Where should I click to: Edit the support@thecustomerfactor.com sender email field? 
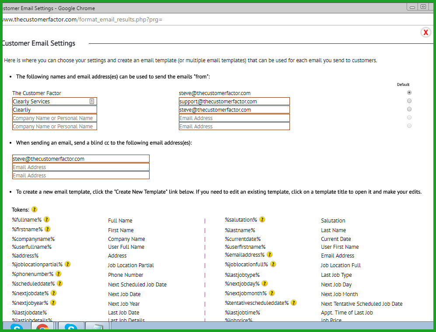pyautogui.click(x=234, y=101)
